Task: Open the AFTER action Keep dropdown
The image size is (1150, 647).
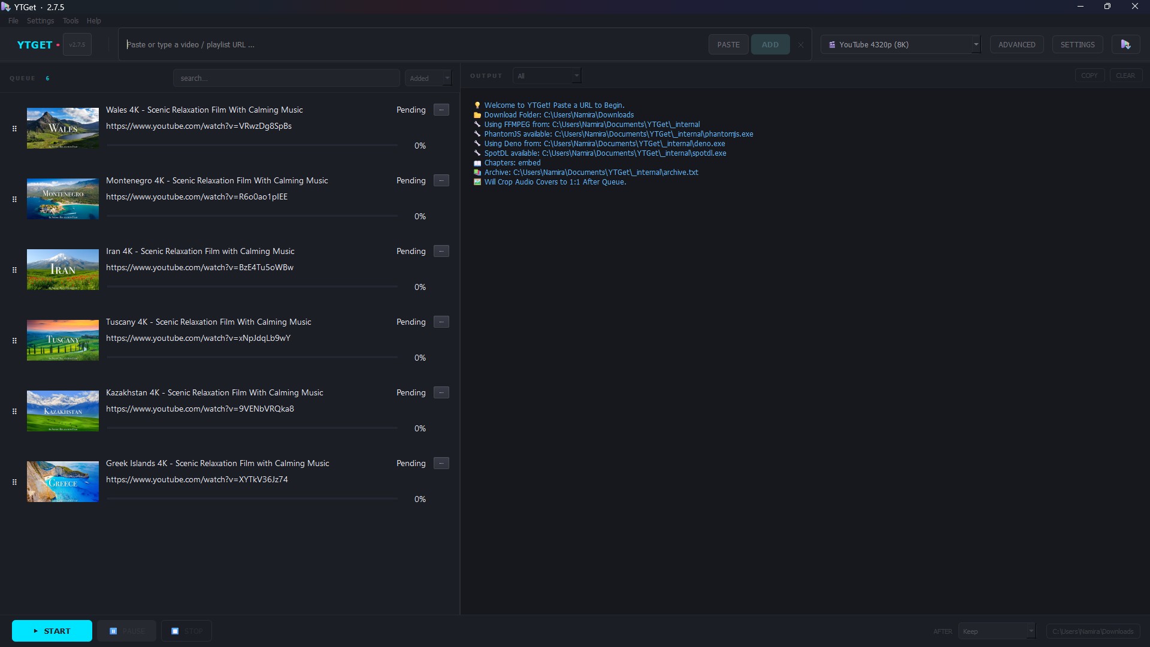Action: (x=997, y=631)
